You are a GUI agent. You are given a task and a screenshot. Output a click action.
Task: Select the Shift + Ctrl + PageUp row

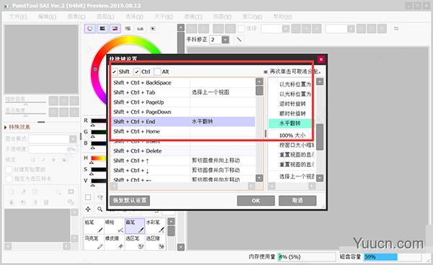coord(183,102)
